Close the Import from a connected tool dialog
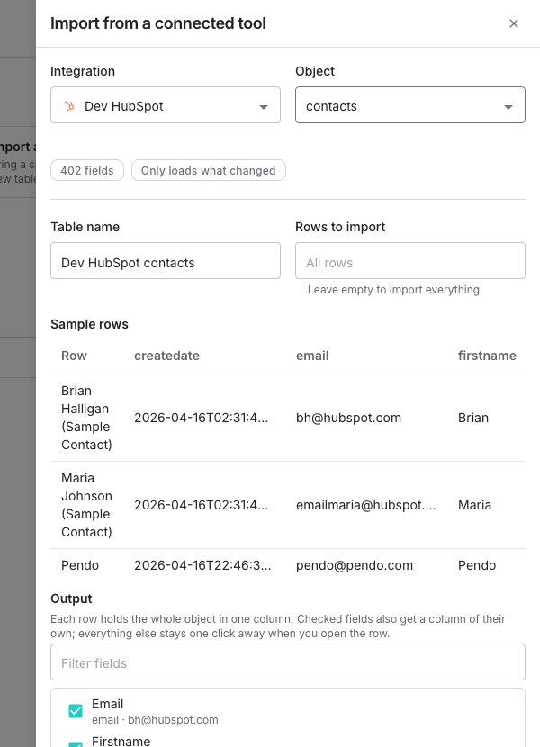Image resolution: width=540 pixels, height=747 pixels. point(513,23)
